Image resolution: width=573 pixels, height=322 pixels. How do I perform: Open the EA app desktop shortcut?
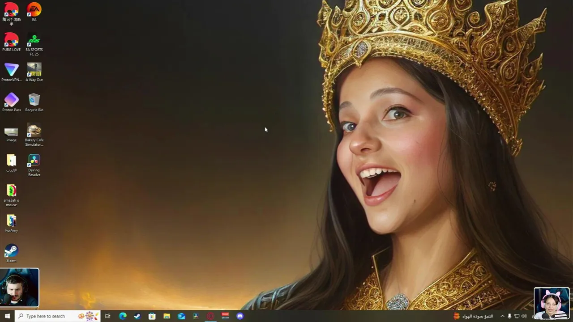(34, 12)
